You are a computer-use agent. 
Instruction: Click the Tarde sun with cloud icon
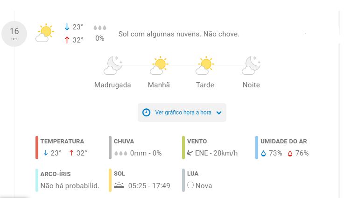point(205,65)
